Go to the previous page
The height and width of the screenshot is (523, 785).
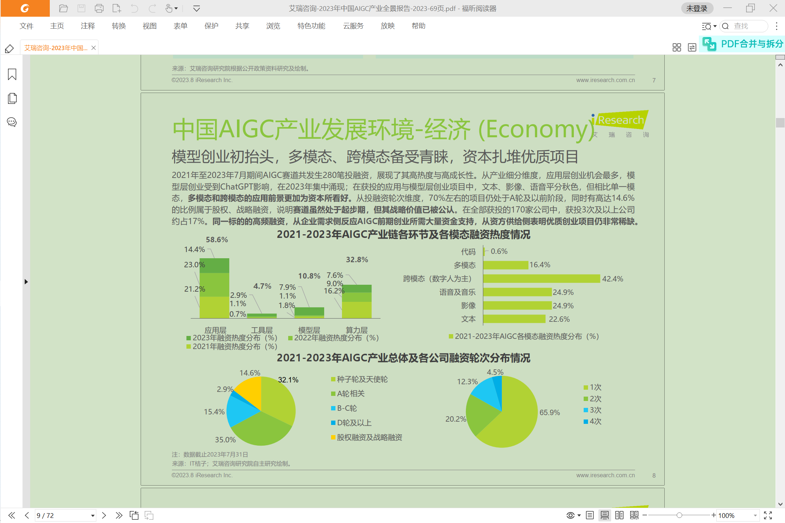pyautogui.click(x=27, y=515)
